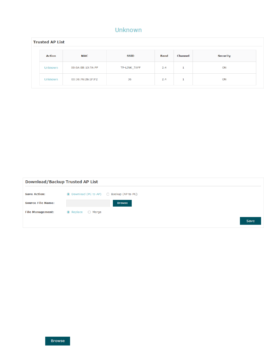The width and height of the screenshot is (264, 346).
Task: Select MAC cell 00:36:76:26:1F:F2
Action: tap(85, 79)
